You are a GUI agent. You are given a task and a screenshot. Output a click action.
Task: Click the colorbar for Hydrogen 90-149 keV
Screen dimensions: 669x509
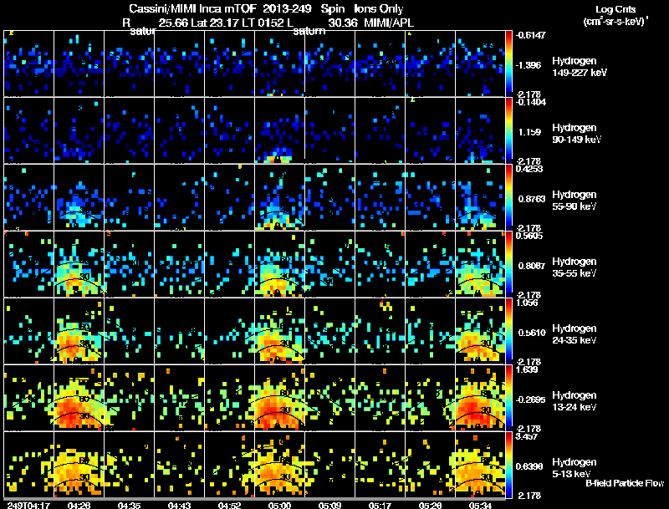click(x=508, y=130)
